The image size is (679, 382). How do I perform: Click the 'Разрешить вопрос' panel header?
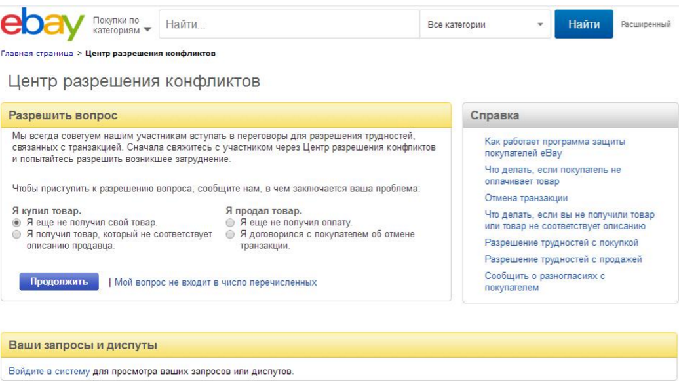click(x=226, y=115)
